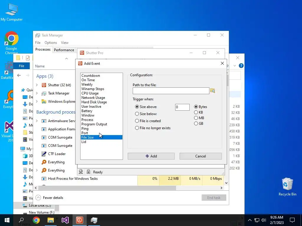This screenshot has width=302, height=226.
Task: Click the lock icon in Shutter status bar
Action: (x=88, y=172)
